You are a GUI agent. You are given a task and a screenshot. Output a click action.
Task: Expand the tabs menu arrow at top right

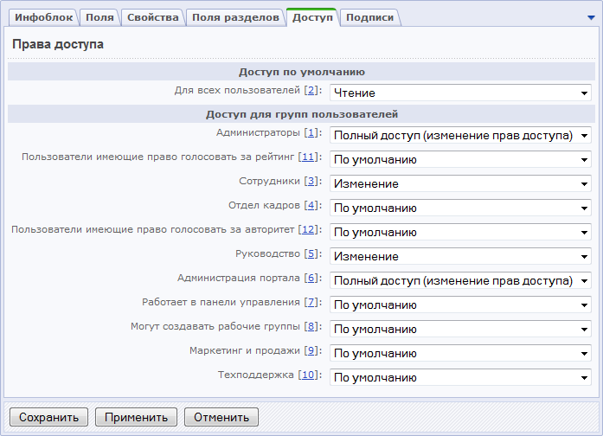click(x=591, y=17)
